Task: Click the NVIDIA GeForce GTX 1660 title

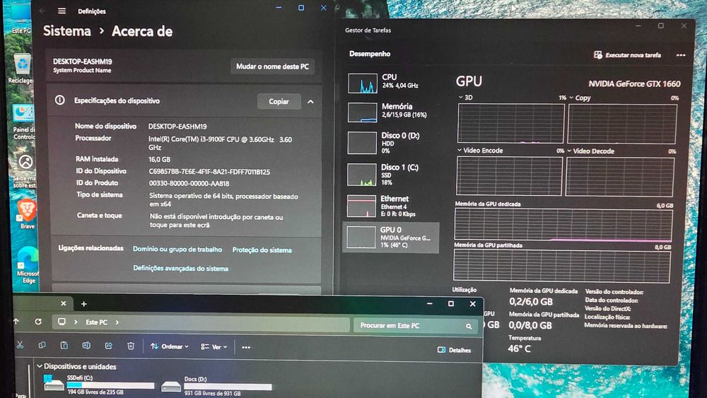Action: [634, 84]
